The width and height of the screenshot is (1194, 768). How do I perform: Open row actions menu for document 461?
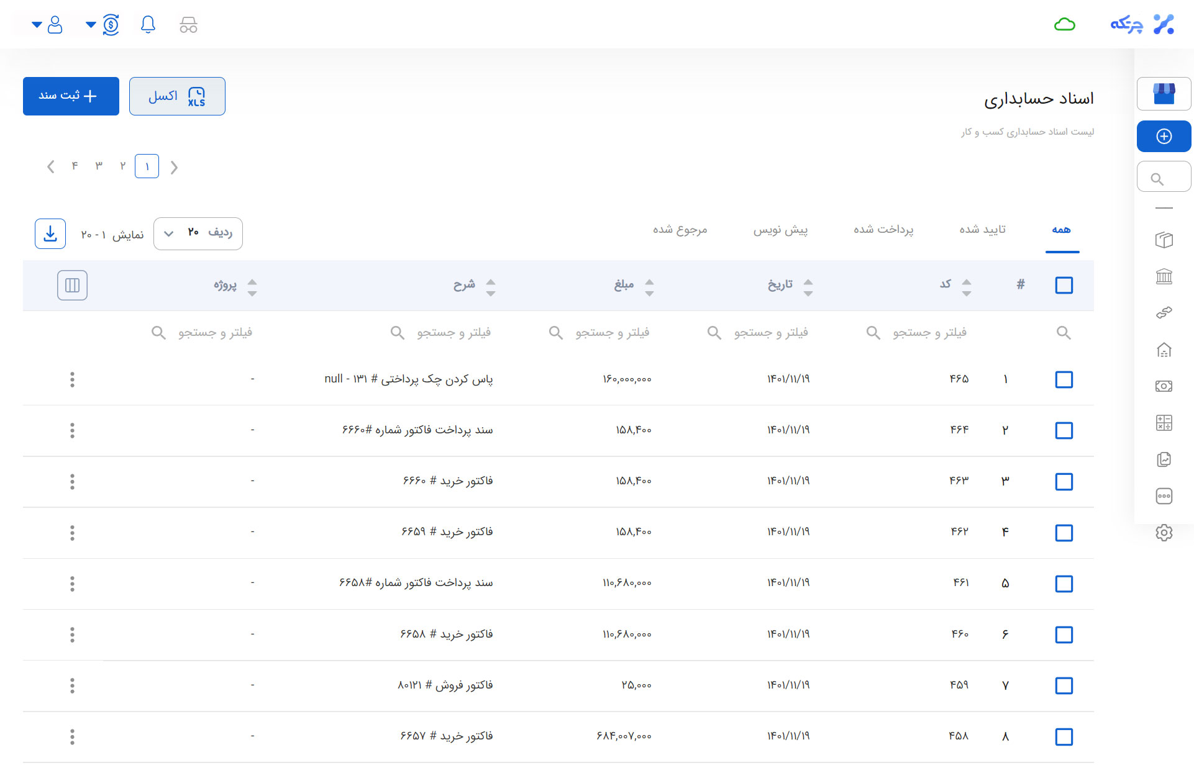(x=72, y=584)
